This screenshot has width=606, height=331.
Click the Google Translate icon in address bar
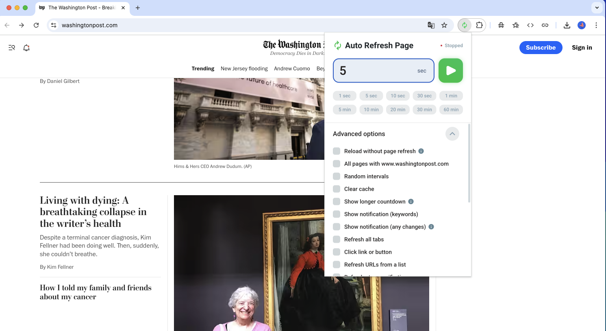point(431,25)
